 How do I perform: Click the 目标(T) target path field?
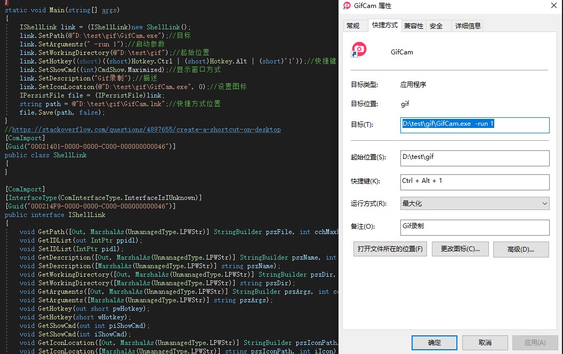(x=474, y=125)
